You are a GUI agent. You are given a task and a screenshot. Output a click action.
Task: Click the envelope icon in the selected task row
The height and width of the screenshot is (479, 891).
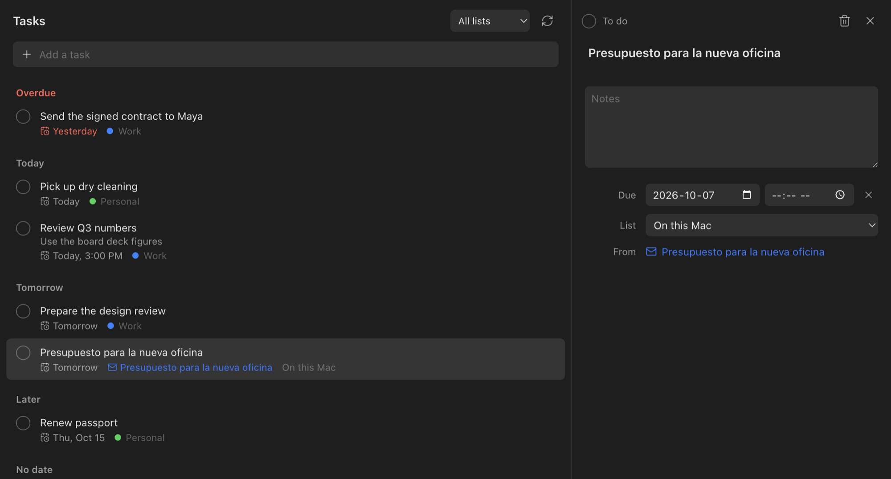(112, 367)
